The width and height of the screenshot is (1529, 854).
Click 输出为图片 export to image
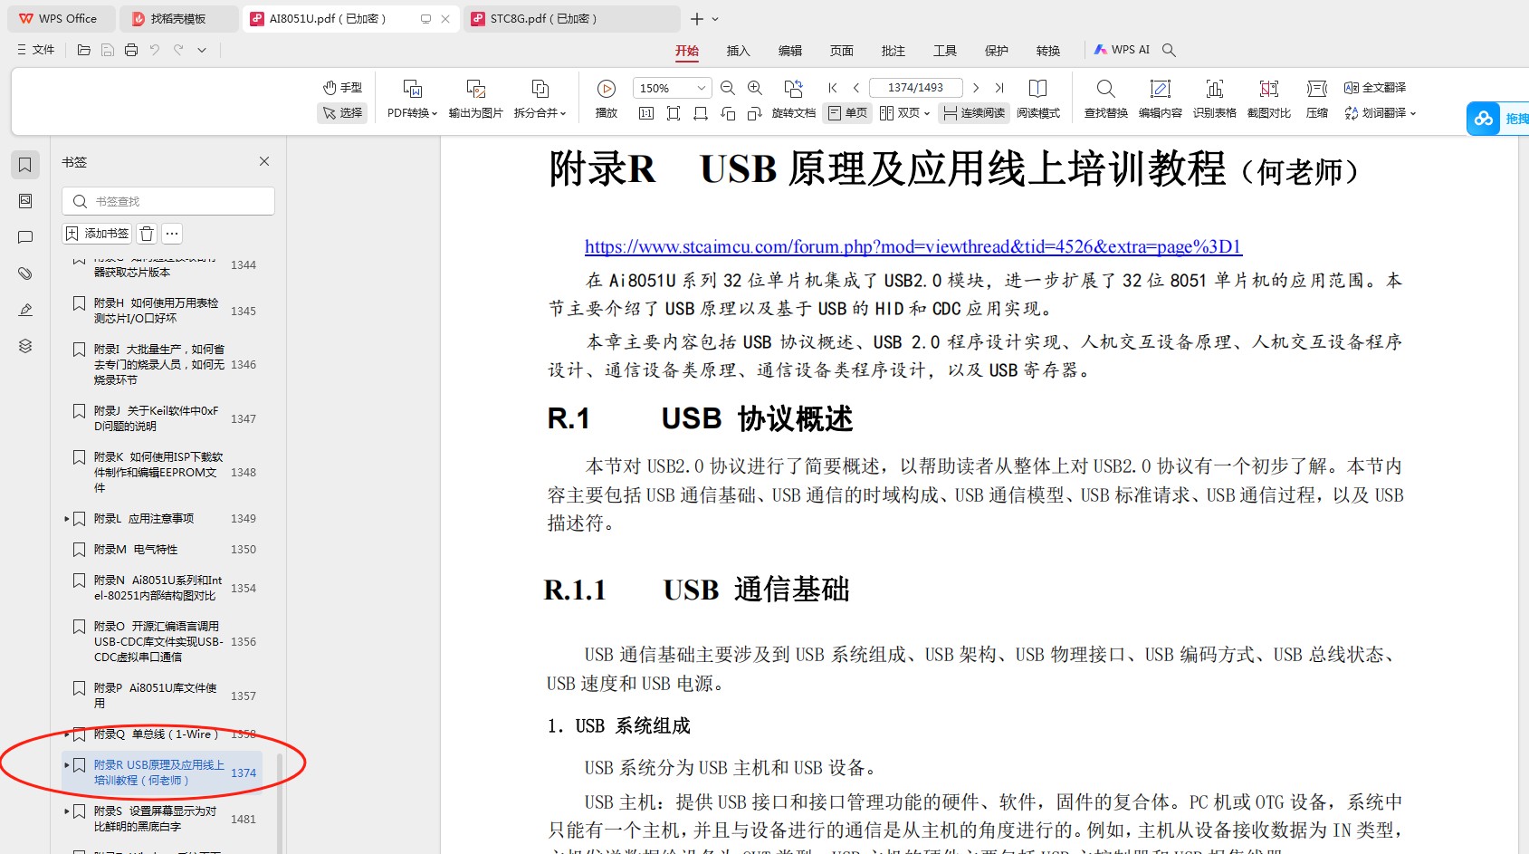[x=475, y=99]
